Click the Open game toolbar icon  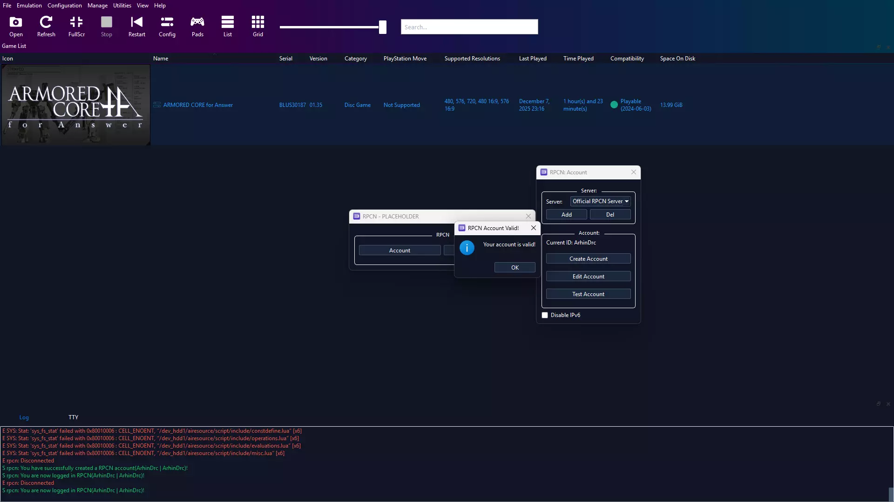[x=16, y=26]
